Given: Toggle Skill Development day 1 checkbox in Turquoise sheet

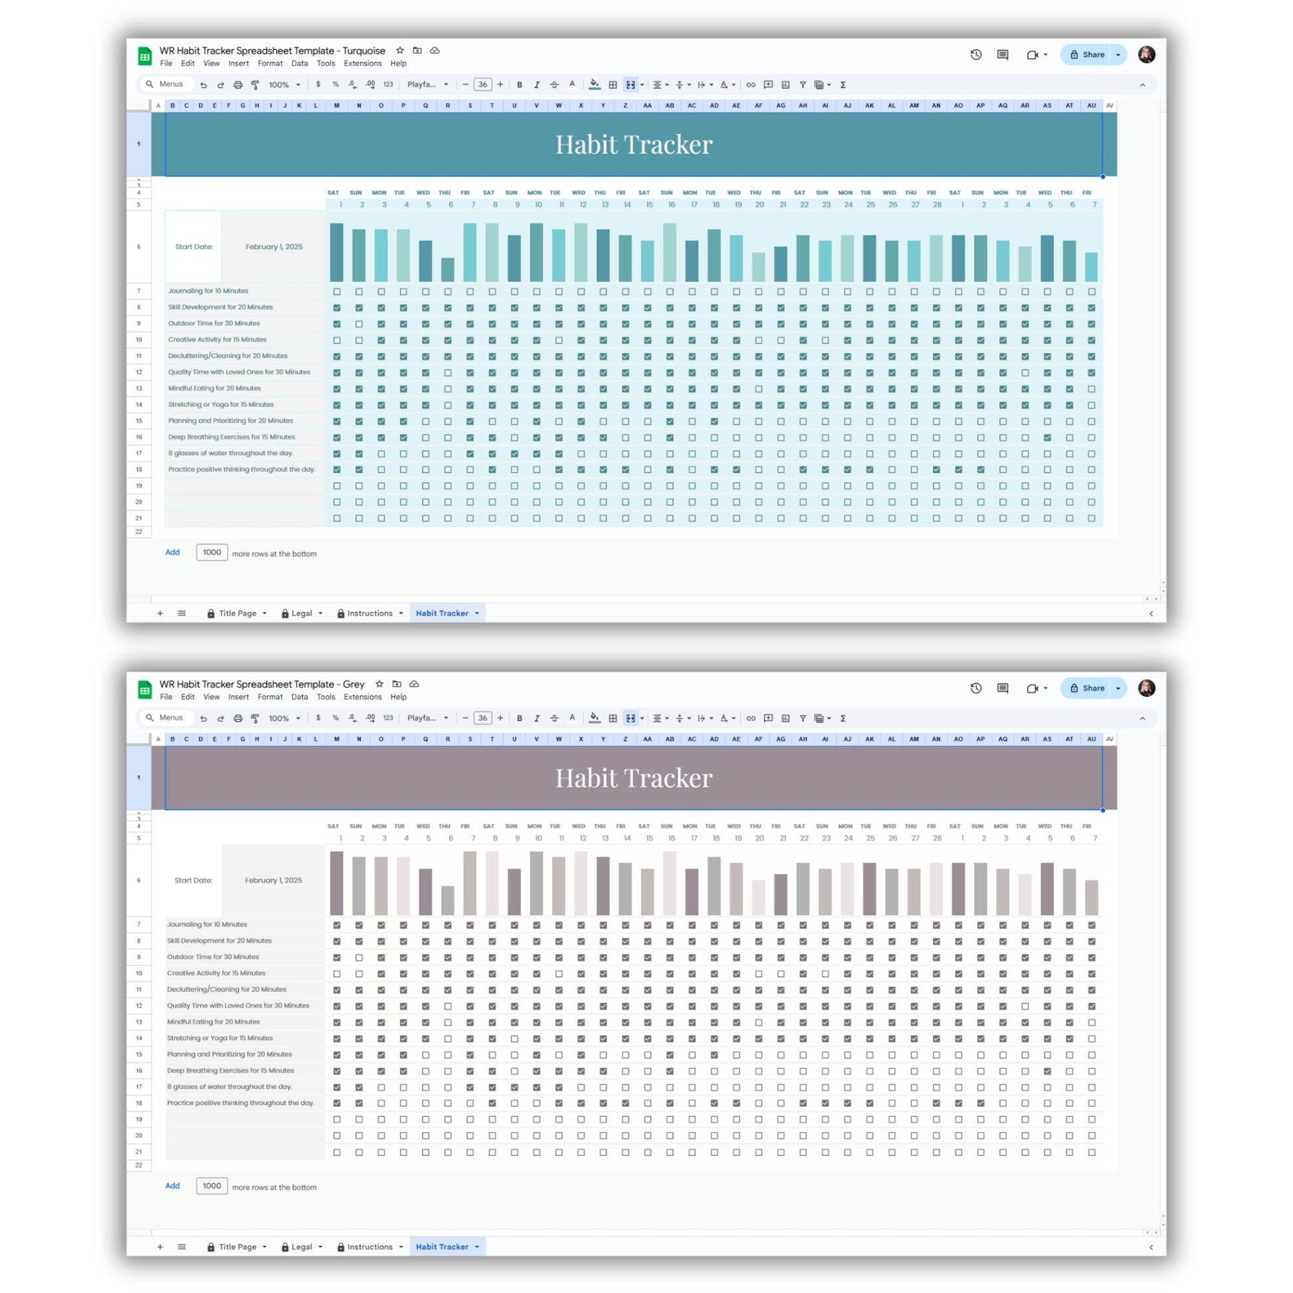Looking at the screenshot, I should pyautogui.click(x=337, y=308).
